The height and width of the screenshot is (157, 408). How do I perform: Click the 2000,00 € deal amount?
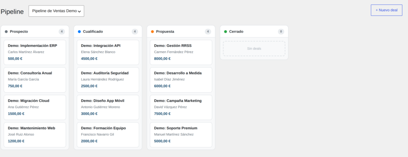coord(89,141)
